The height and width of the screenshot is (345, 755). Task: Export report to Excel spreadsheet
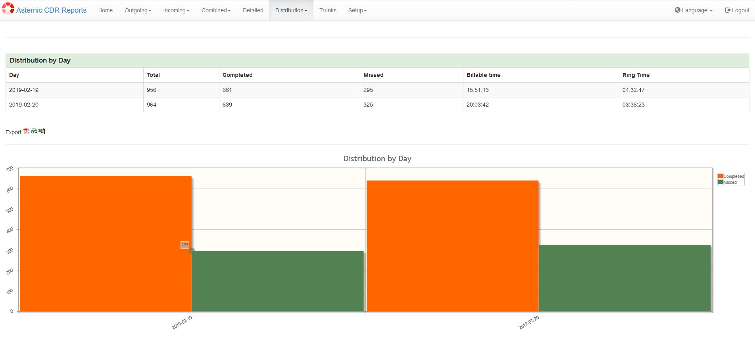pyautogui.click(x=42, y=132)
